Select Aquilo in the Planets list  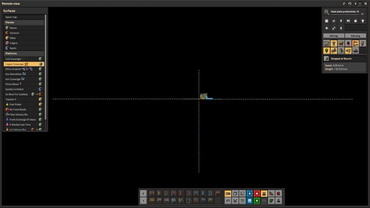24,48
